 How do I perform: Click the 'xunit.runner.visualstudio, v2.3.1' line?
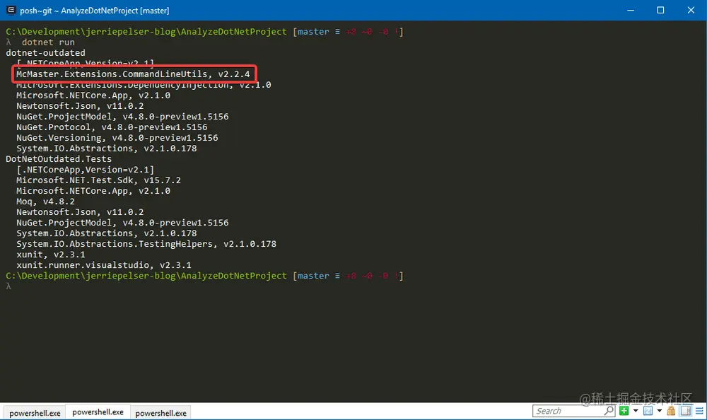104,265
